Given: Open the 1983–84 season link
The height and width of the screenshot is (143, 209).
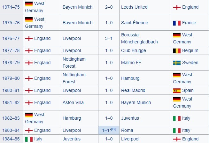Looking at the screenshot, I should click(11, 130).
